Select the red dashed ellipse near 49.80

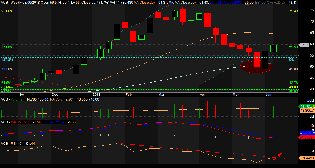point(257,67)
